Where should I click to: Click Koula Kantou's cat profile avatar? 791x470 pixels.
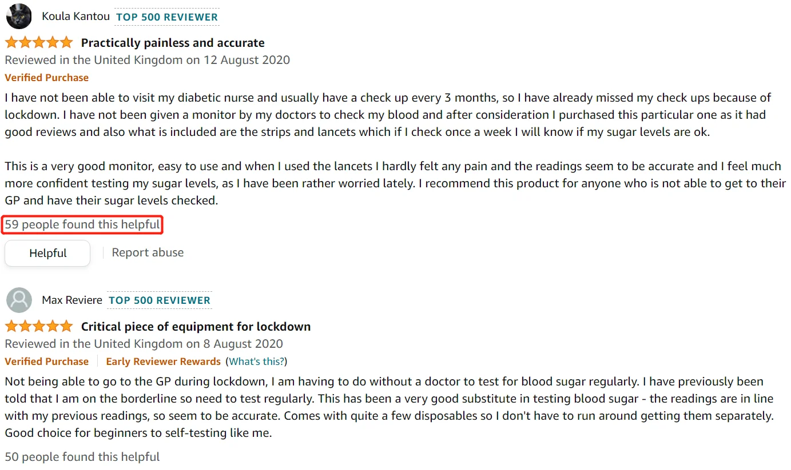pos(19,16)
